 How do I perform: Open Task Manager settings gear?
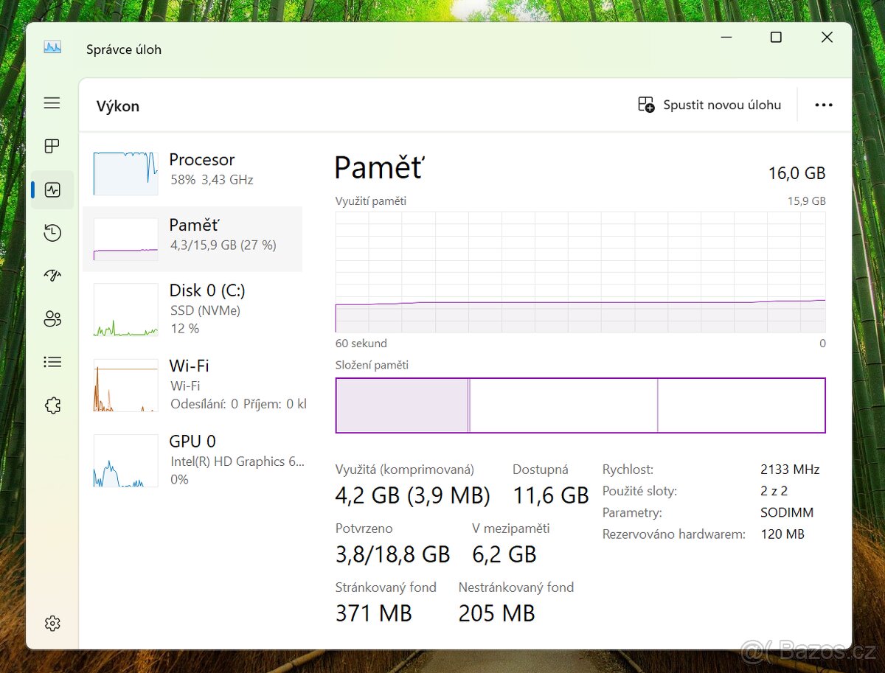[x=52, y=624]
